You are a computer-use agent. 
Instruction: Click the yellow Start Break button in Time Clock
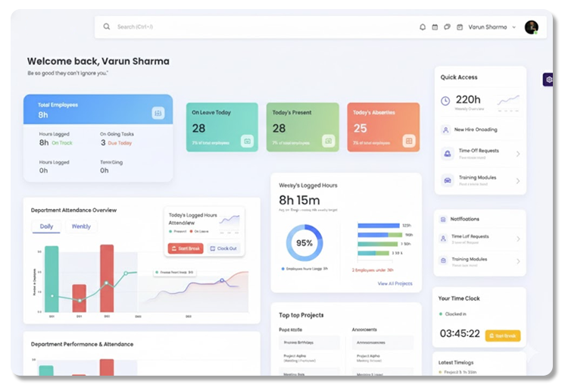coord(503,336)
